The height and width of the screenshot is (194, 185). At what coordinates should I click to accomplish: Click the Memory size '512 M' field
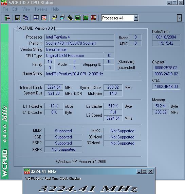(161, 106)
